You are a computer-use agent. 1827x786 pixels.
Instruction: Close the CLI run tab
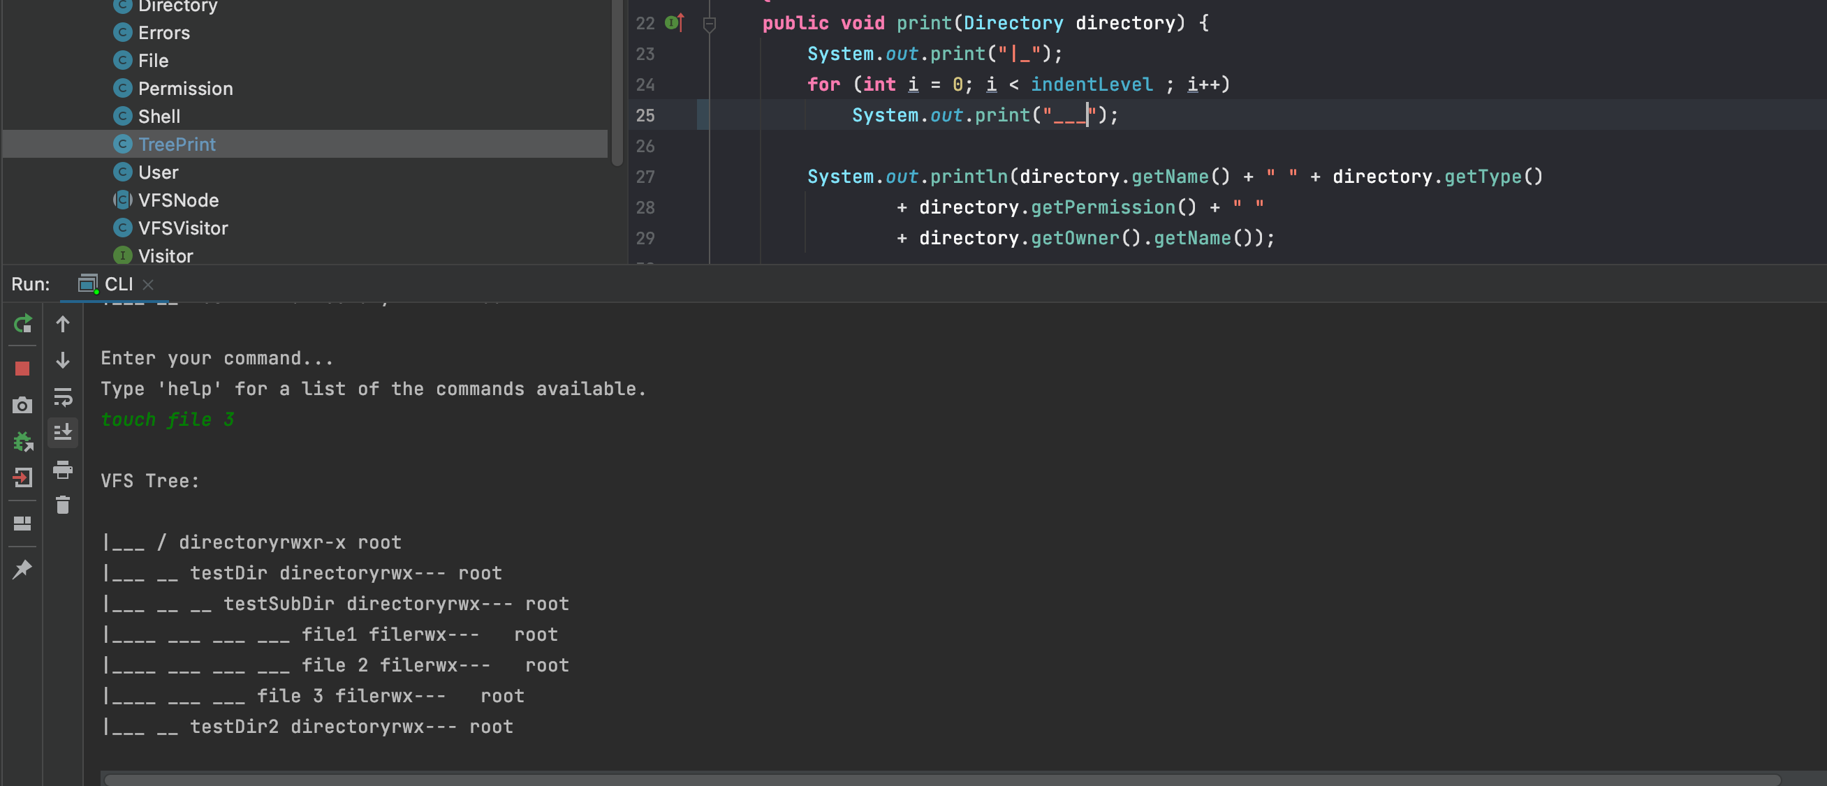148,285
